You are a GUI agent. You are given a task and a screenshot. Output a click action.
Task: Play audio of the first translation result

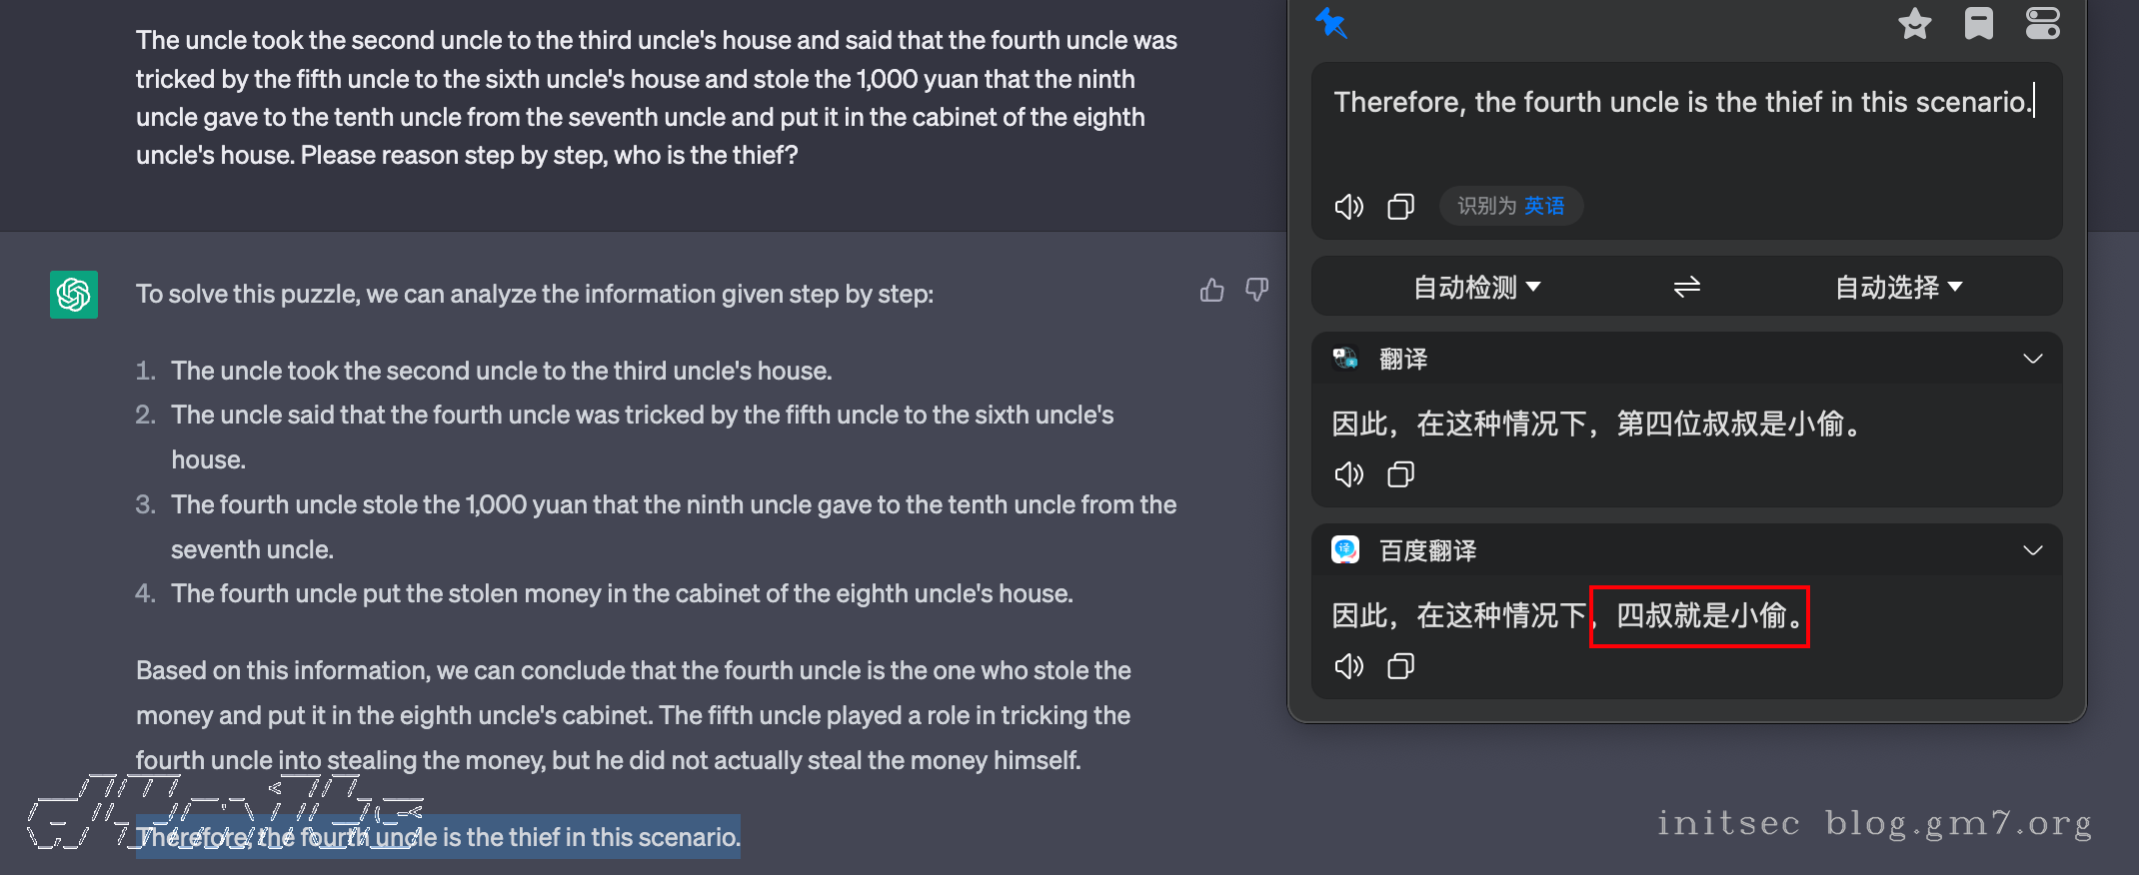pyautogui.click(x=1348, y=474)
